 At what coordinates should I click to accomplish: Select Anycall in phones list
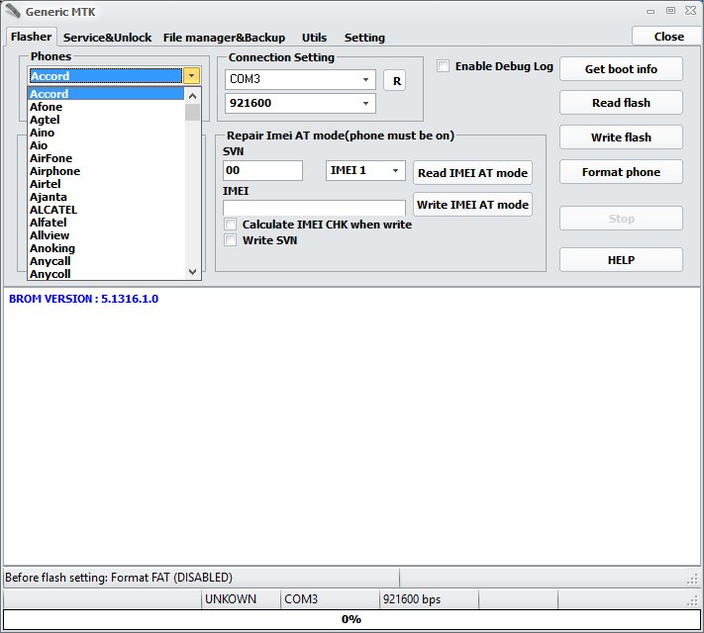pos(106,261)
